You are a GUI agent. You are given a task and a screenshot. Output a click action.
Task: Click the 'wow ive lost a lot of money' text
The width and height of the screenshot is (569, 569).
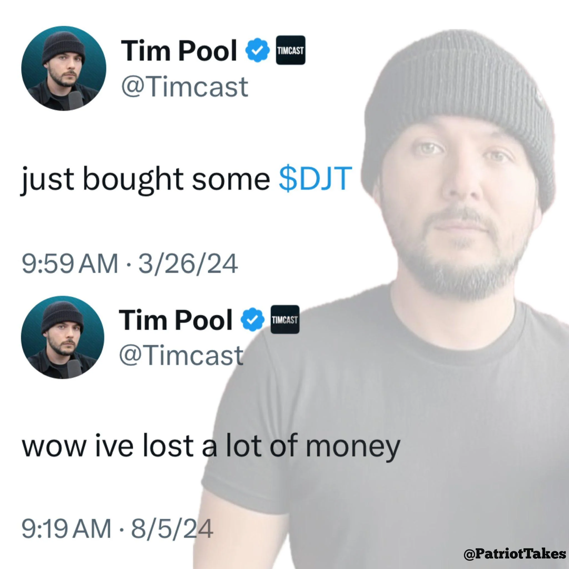point(211,447)
